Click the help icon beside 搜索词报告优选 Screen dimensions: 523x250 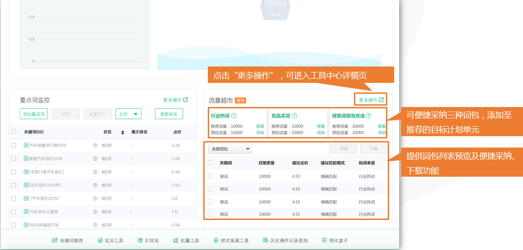tap(369, 116)
